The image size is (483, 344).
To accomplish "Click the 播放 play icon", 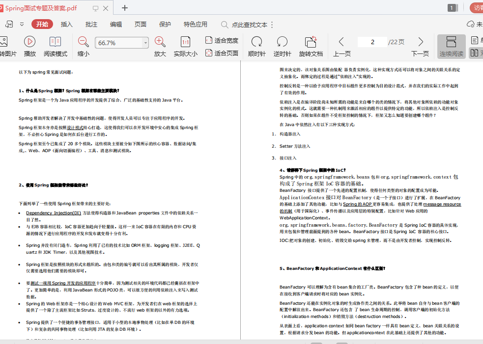I will 29,46.
